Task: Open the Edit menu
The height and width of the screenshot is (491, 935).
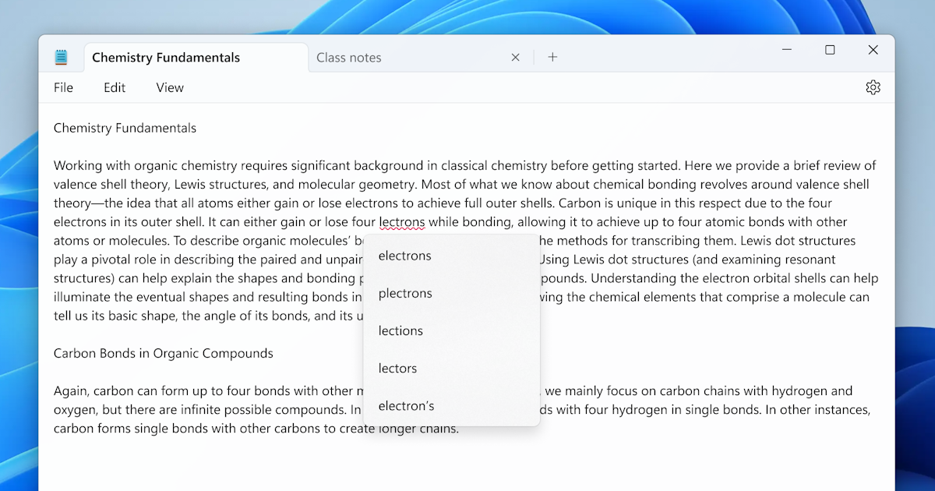Action: [x=114, y=87]
